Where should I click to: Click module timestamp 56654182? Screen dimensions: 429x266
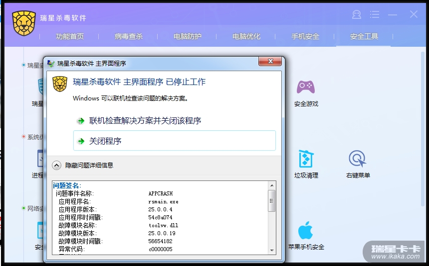point(160,241)
